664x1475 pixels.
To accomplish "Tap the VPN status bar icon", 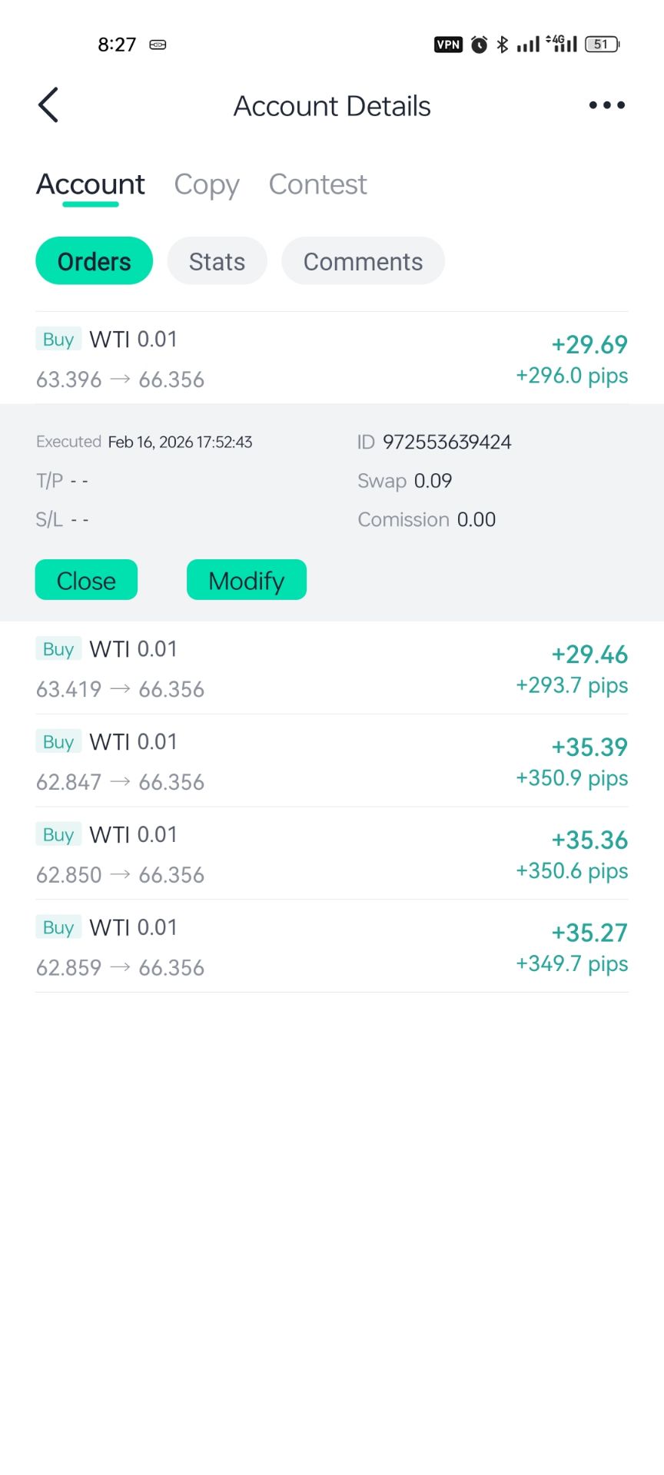I will pos(448,45).
